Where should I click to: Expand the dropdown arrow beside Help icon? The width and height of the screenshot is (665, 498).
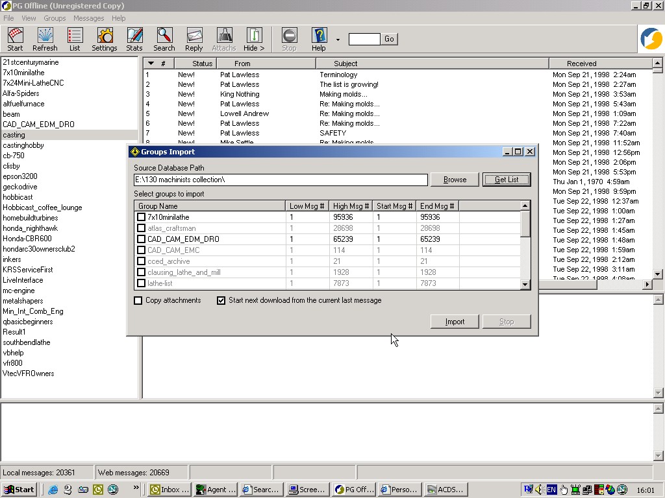(338, 40)
